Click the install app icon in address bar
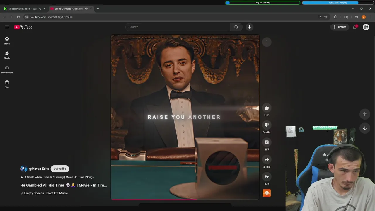The image size is (375, 211). coord(319,17)
